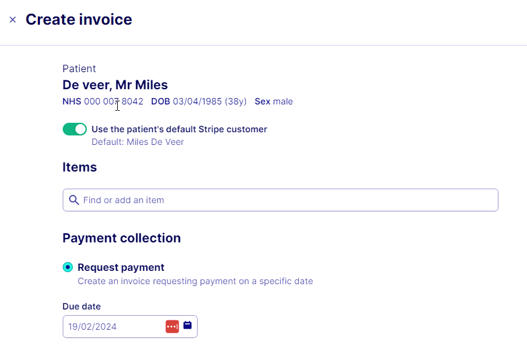
Task: Close the Create invoice dialog
Action: click(13, 20)
